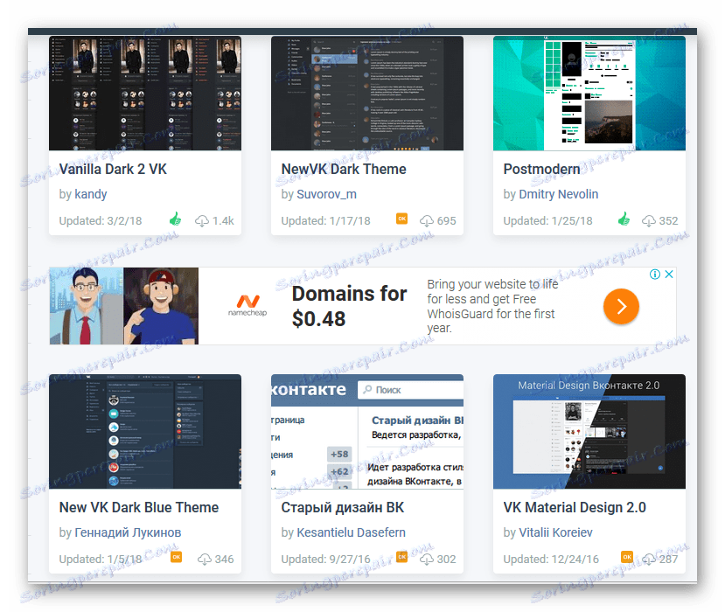The image size is (725, 612).
Task: Click thumbs-up rating icon on Vanilla Dark 2 VK
Action: click(175, 219)
